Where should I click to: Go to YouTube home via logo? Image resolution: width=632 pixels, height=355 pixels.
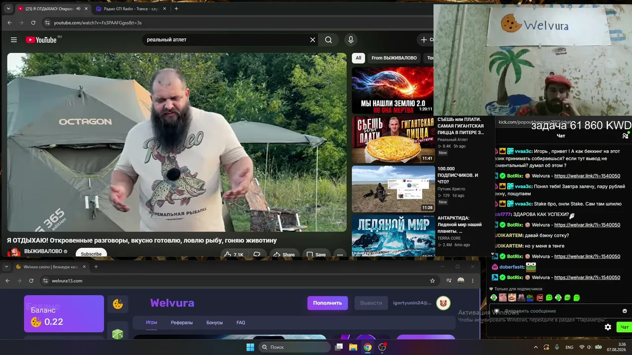[x=41, y=40]
